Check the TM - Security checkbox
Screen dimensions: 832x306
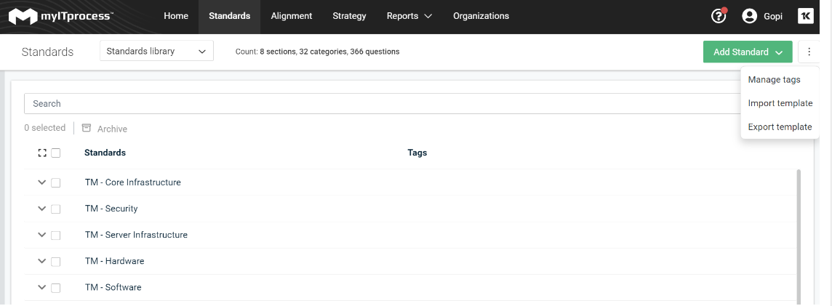(56, 209)
